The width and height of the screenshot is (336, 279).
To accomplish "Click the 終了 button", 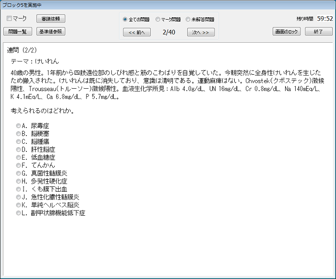I will (x=319, y=32).
